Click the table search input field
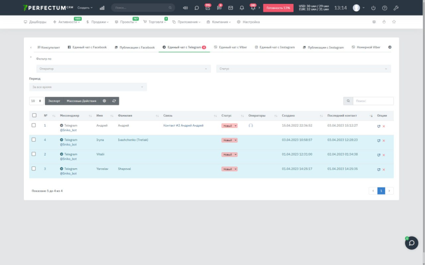The height and width of the screenshot is (265, 425). coord(373,101)
